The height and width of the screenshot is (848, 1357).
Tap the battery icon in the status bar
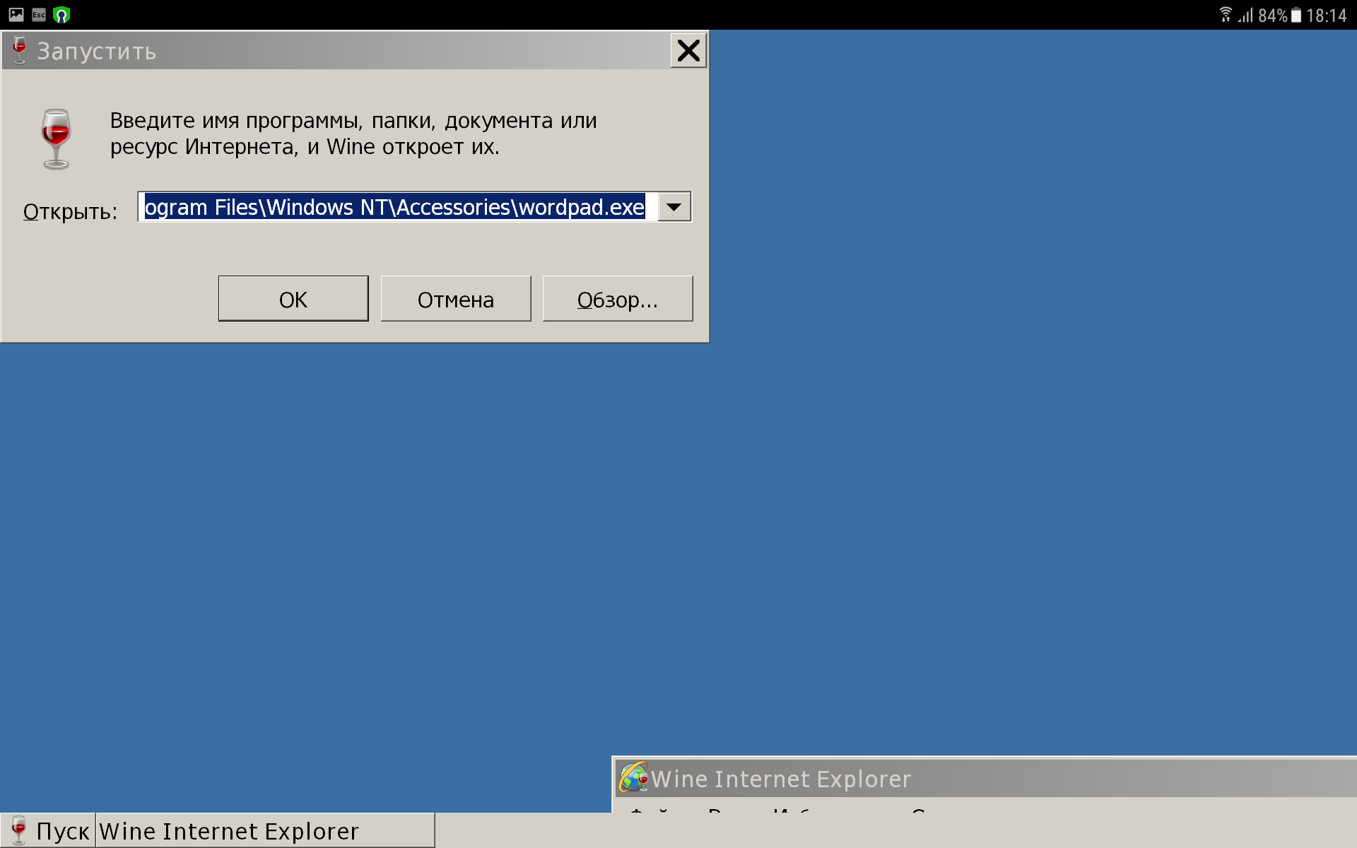click(1296, 15)
